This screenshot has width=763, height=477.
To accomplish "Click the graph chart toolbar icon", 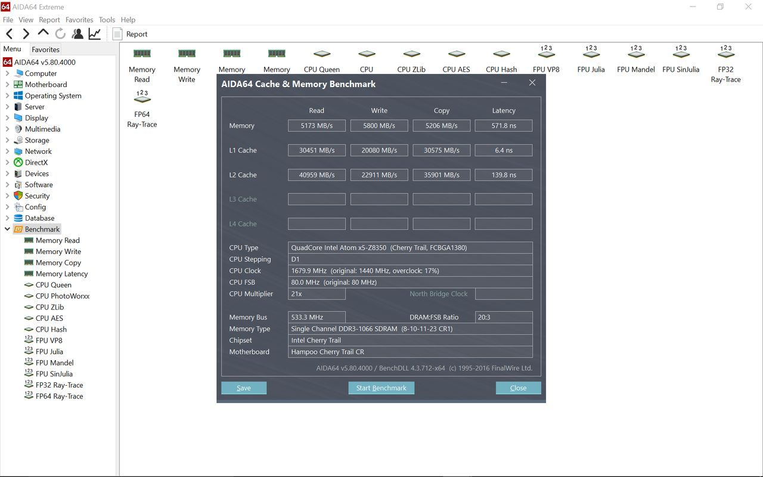I will [x=95, y=34].
